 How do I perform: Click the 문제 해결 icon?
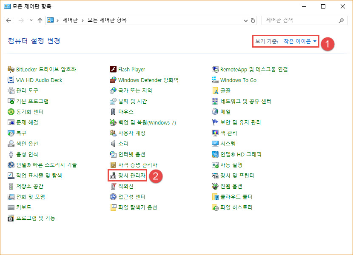tap(11, 122)
